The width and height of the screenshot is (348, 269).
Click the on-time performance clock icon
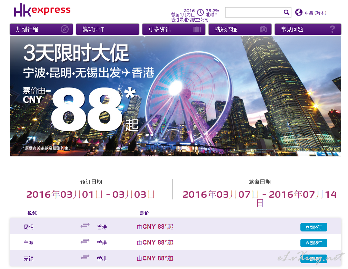click(200, 13)
